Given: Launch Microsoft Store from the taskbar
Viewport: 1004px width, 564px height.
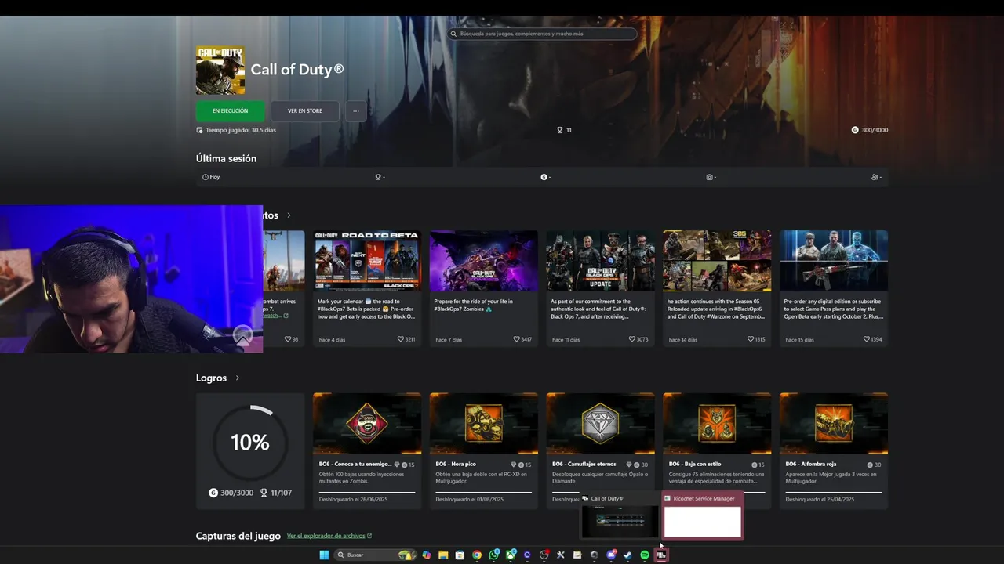Looking at the screenshot, I should (x=460, y=555).
